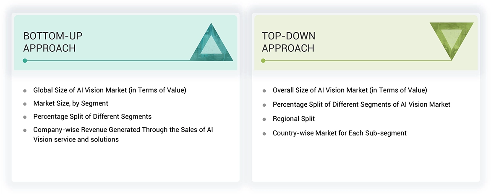Click Percentage Split of Different Segments of AI Vision Market
This screenshot has width=491, height=194.
pyautogui.click(x=361, y=104)
